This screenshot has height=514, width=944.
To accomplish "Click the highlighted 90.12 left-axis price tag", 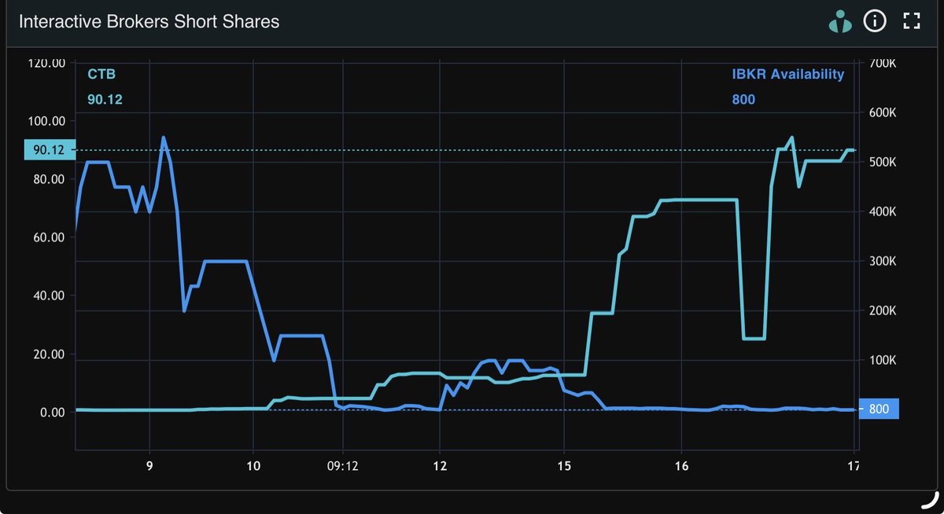I will (x=50, y=150).
